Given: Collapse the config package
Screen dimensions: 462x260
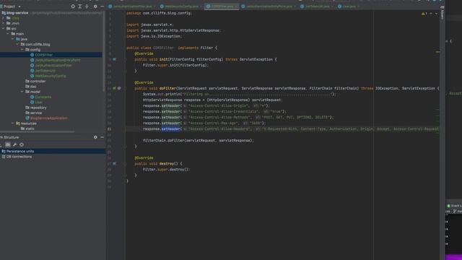Looking at the screenshot, I should [x=22, y=50].
